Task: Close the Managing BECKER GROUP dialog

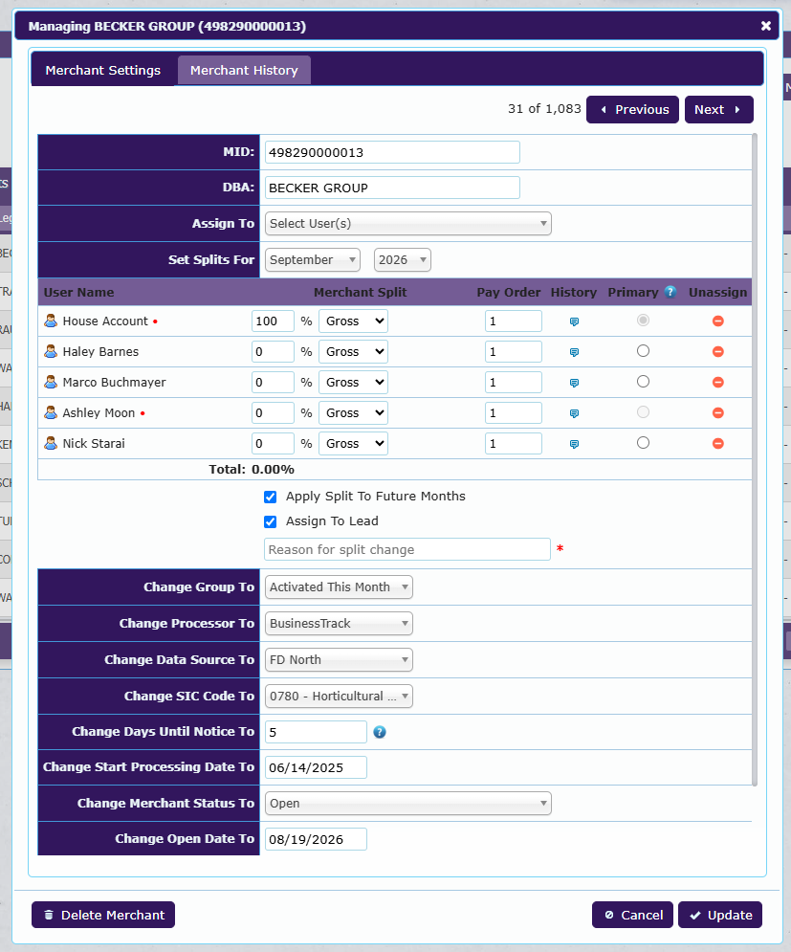Action: click(x=765, y=26)
